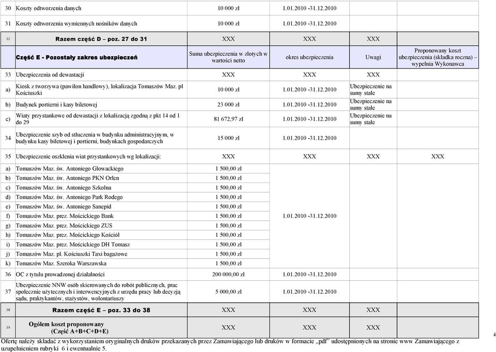Click 'Ubezpieczenie oszklenia wiat przystankowych wg lokalizacji:'

[x=88, y=157]
